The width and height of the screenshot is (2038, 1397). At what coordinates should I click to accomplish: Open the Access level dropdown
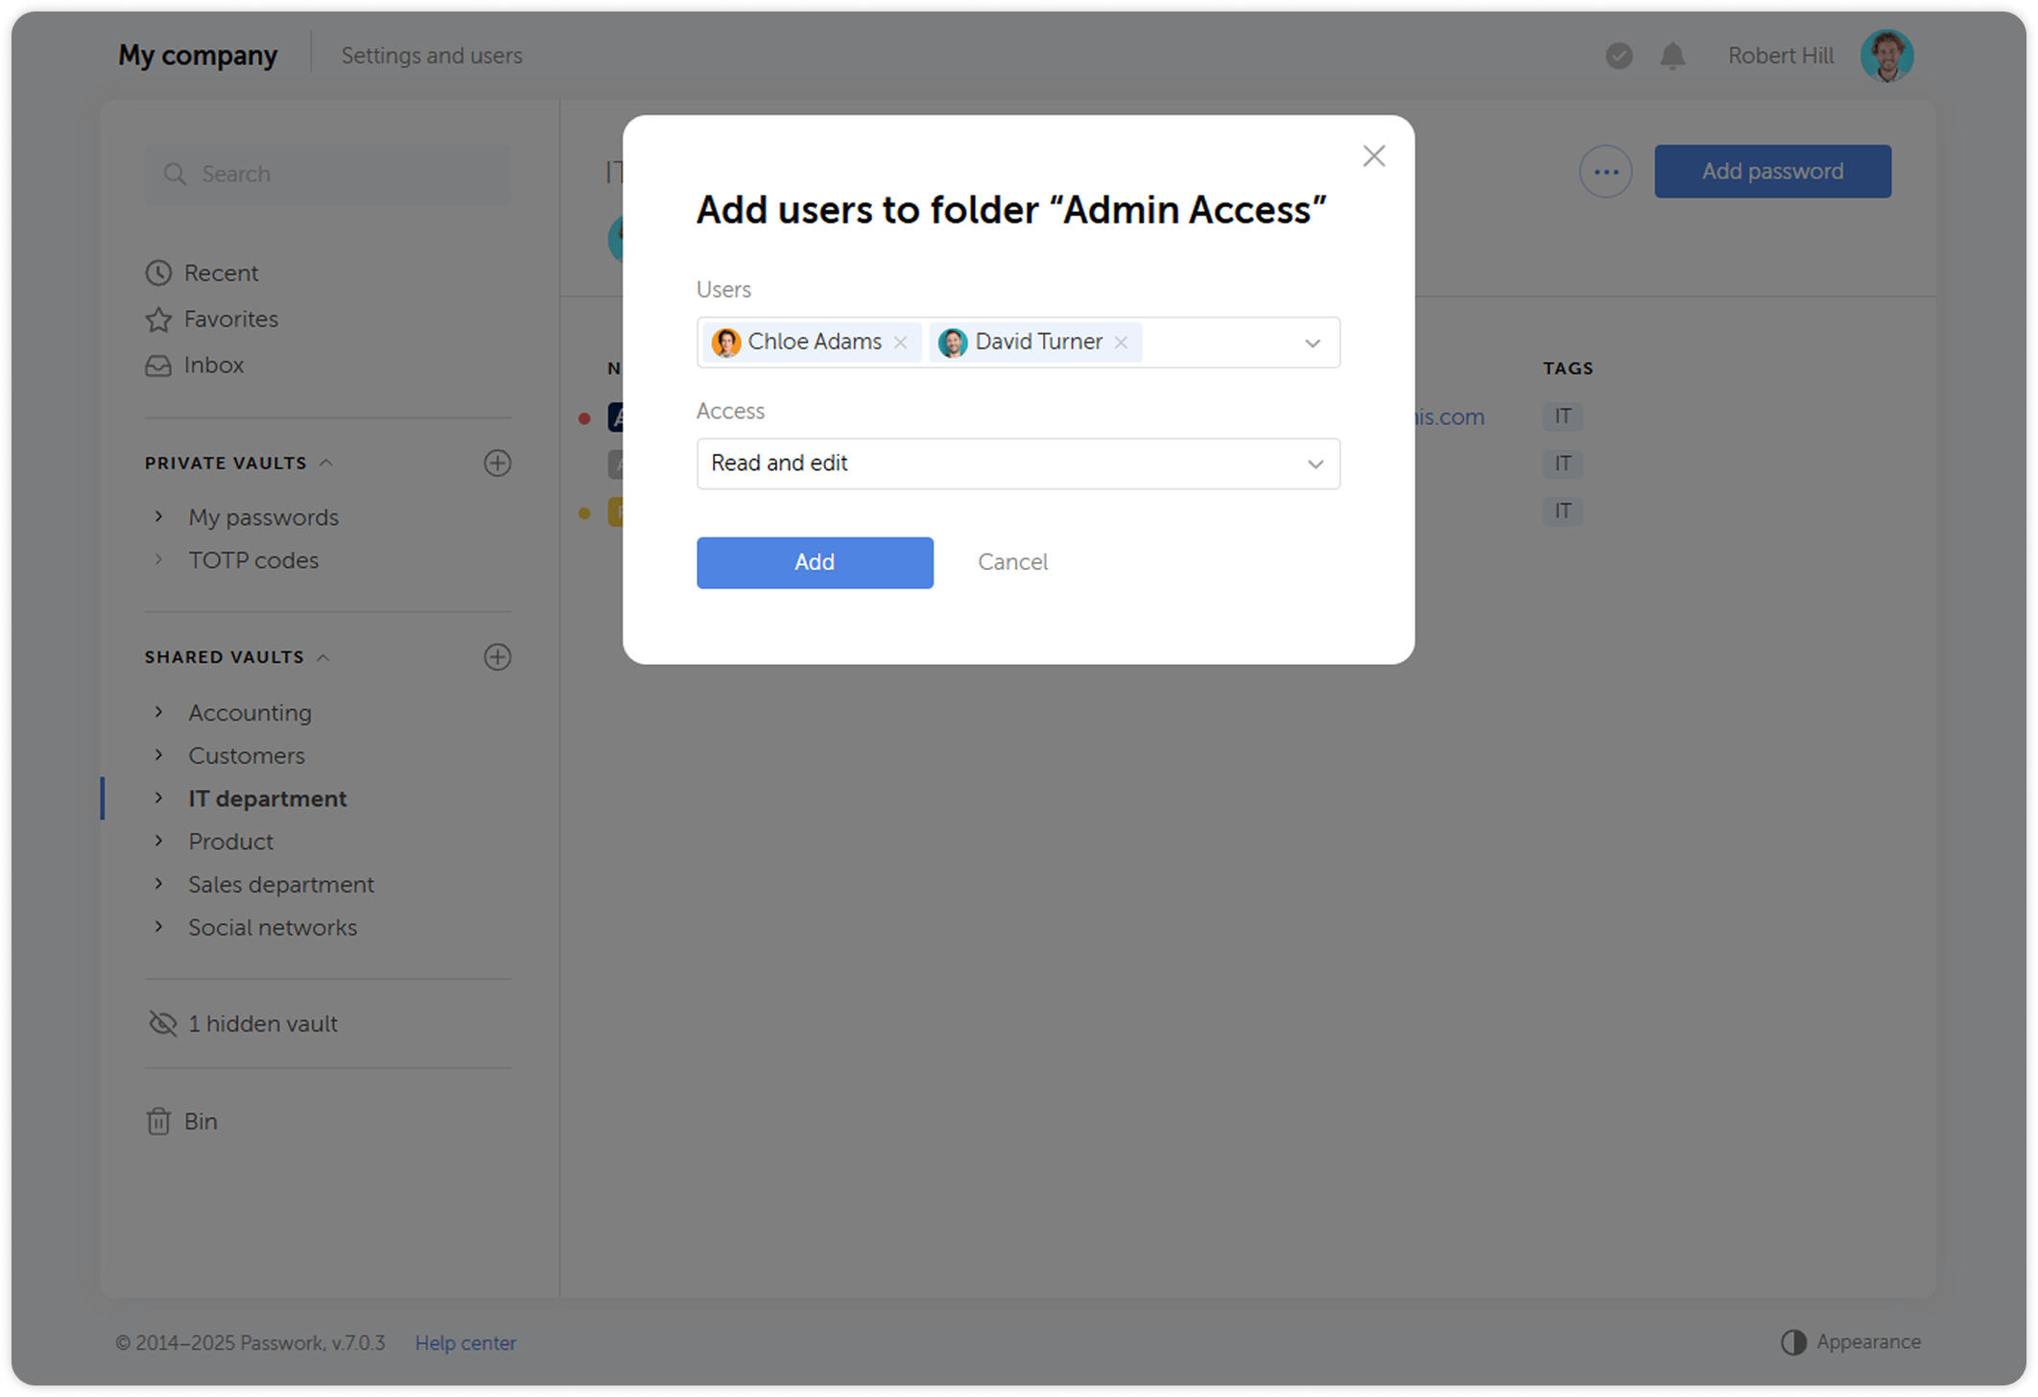(x=1017, y=463)
